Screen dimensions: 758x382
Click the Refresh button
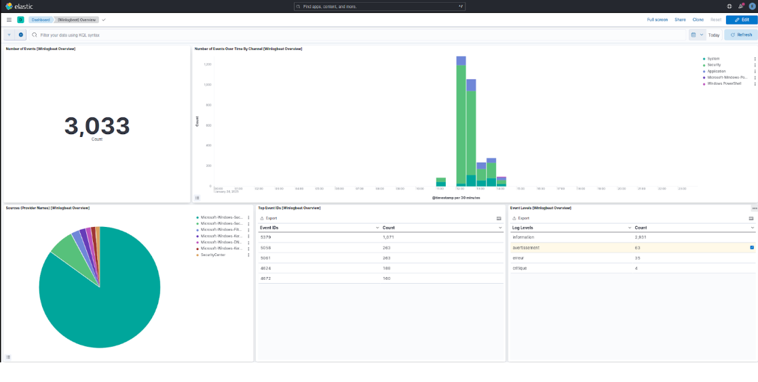(x=741, y=35)
